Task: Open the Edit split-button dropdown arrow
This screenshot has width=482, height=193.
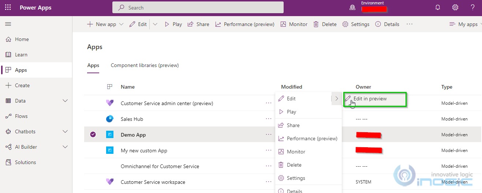Action: (155, 24)
